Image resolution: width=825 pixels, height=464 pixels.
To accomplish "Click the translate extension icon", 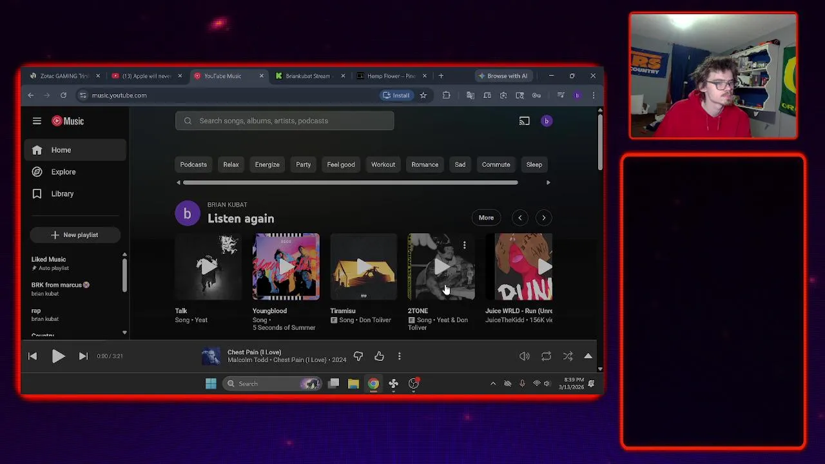I will (470, 95).
